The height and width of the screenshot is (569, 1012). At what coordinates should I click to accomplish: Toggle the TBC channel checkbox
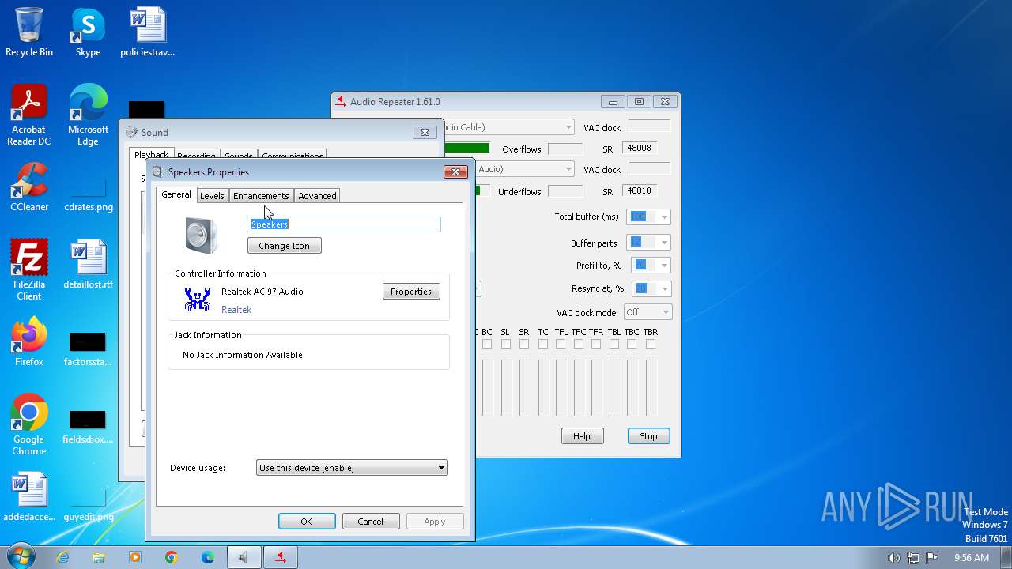[x=632, y=344]
